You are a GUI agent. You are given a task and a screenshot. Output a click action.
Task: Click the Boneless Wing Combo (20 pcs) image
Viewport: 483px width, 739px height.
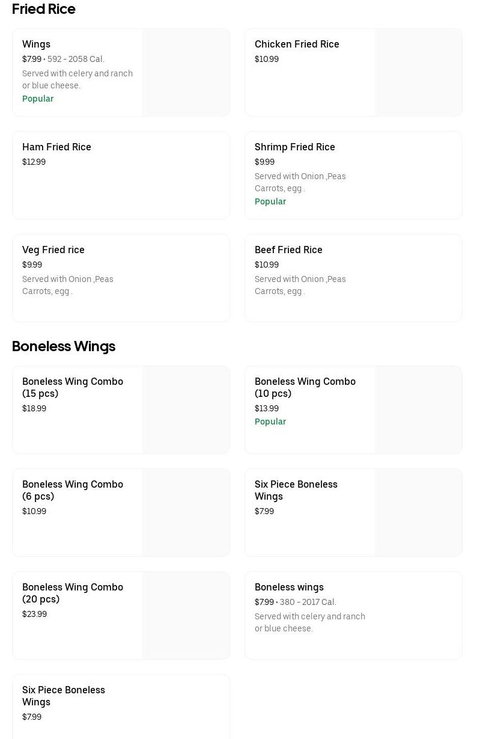(186, 615)
